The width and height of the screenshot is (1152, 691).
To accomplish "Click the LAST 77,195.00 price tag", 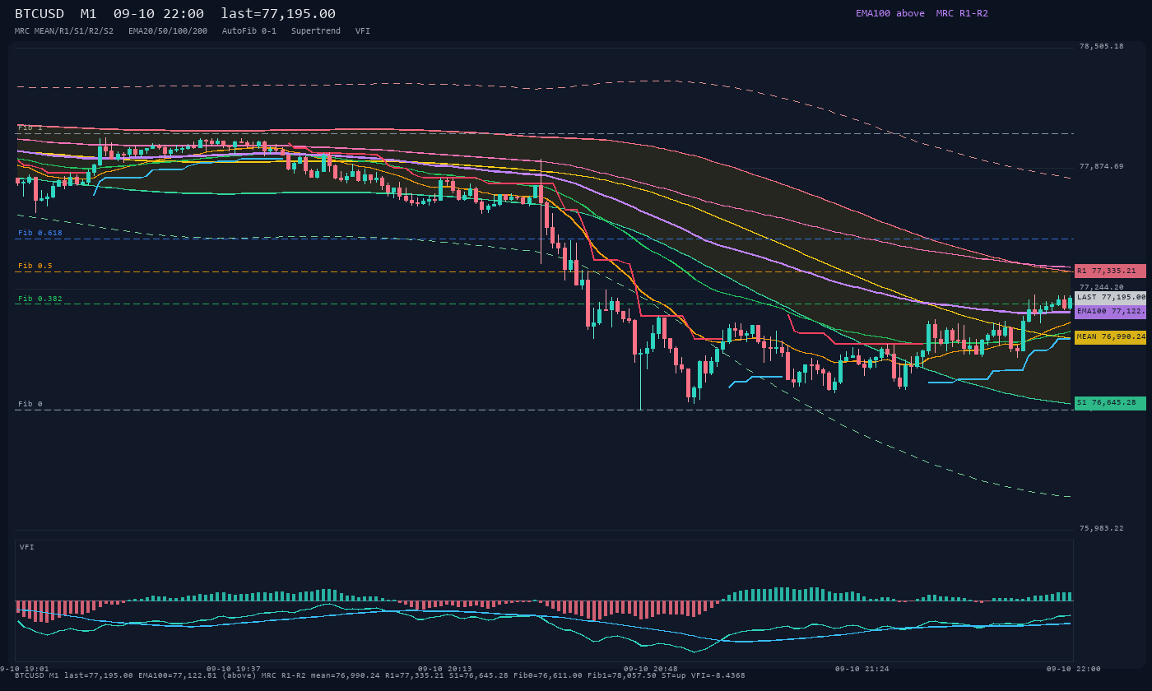I will click(1110, 297).
